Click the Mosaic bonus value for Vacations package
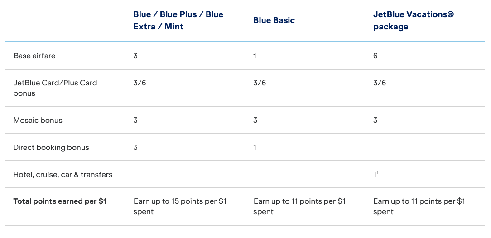Screen dimensions: 491x238 375,121
